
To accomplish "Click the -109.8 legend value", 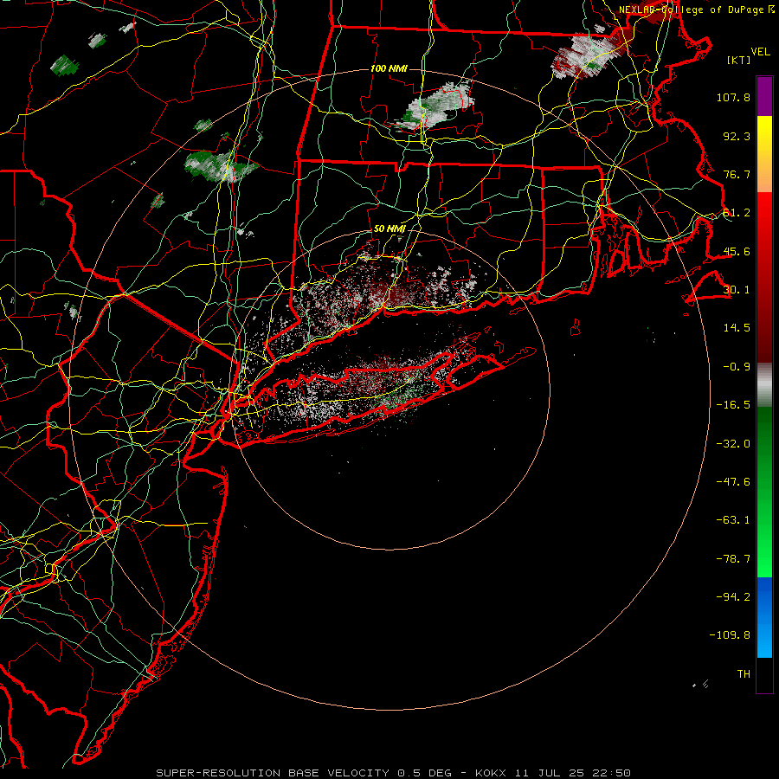I will [x=730, y=635].
